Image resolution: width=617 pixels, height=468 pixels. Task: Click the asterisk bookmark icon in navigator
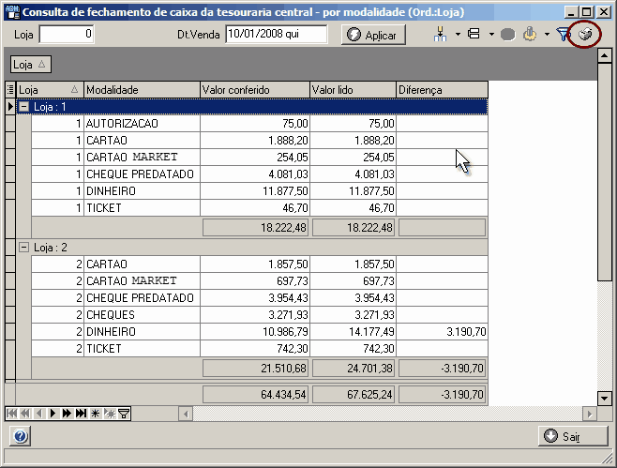point(96,414)
